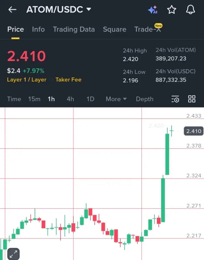Screen dimensions: 204x260
Task: Open chart indicator settings icon
Action: tap(175, 99)
